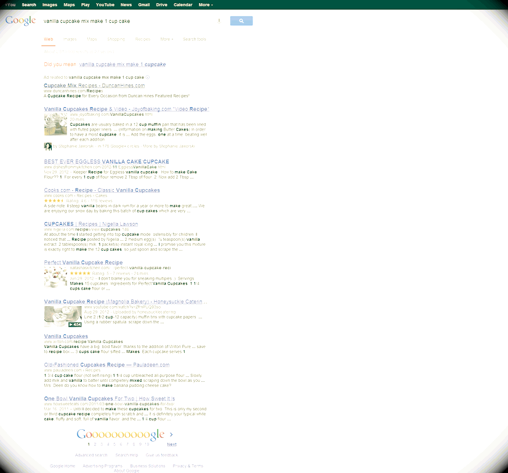Screen dimensions: 508x473
Task: Open Search Help link
Action: (127, 455)
